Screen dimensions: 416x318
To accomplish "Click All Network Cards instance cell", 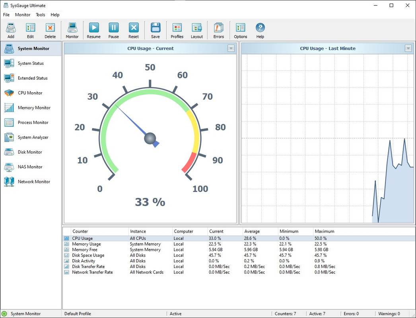I will coord(147,272).
